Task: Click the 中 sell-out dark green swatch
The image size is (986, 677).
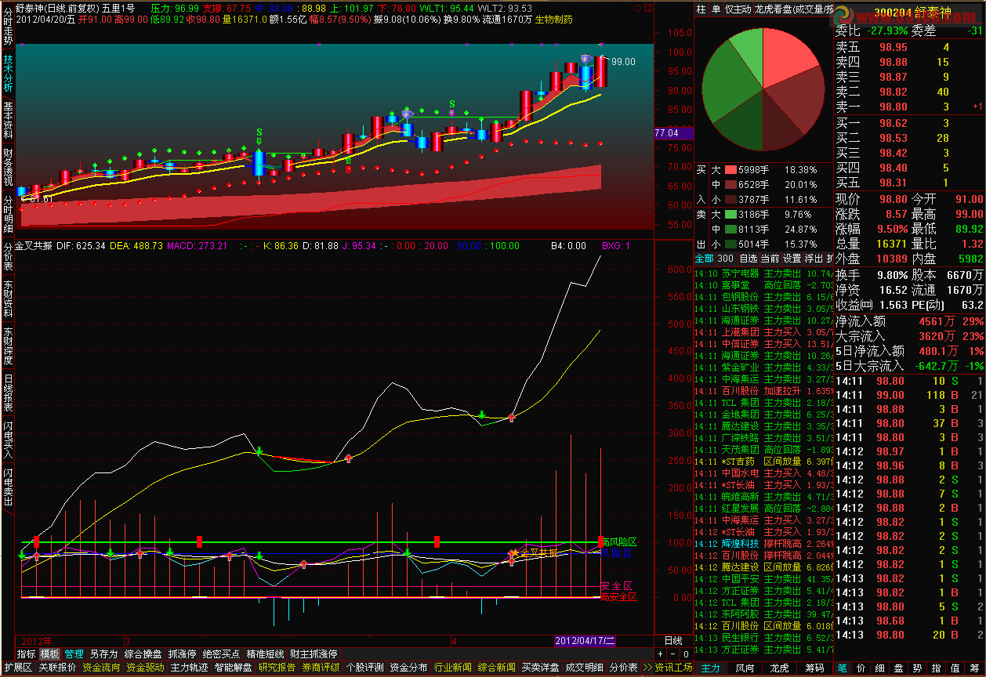Action: tap(730, 229)
